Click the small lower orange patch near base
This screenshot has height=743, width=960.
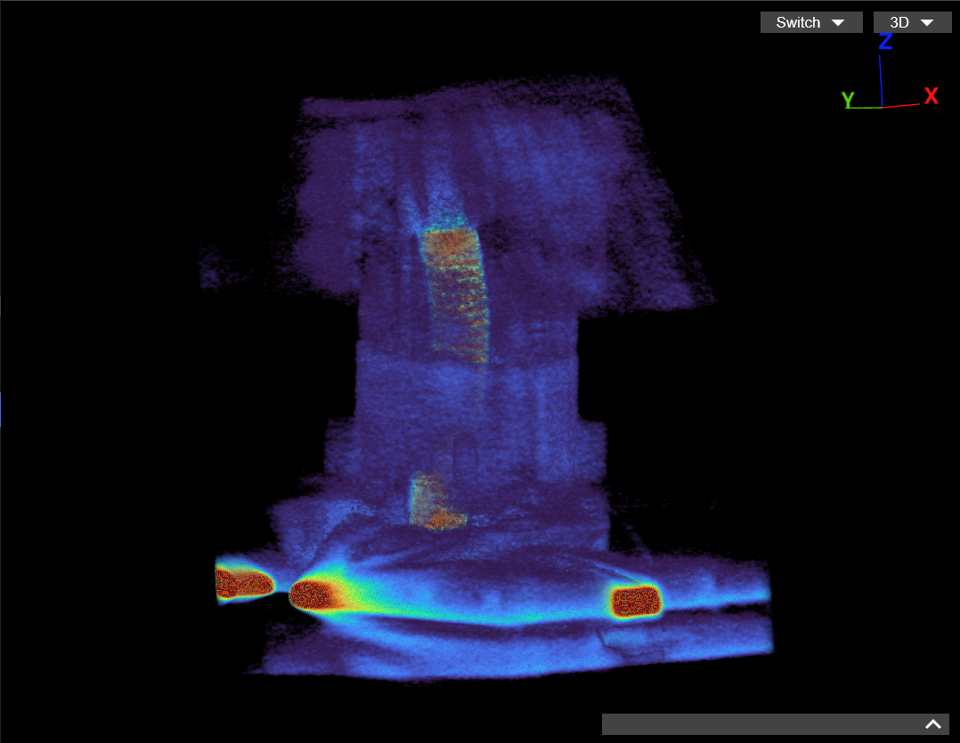click(435, 504)
